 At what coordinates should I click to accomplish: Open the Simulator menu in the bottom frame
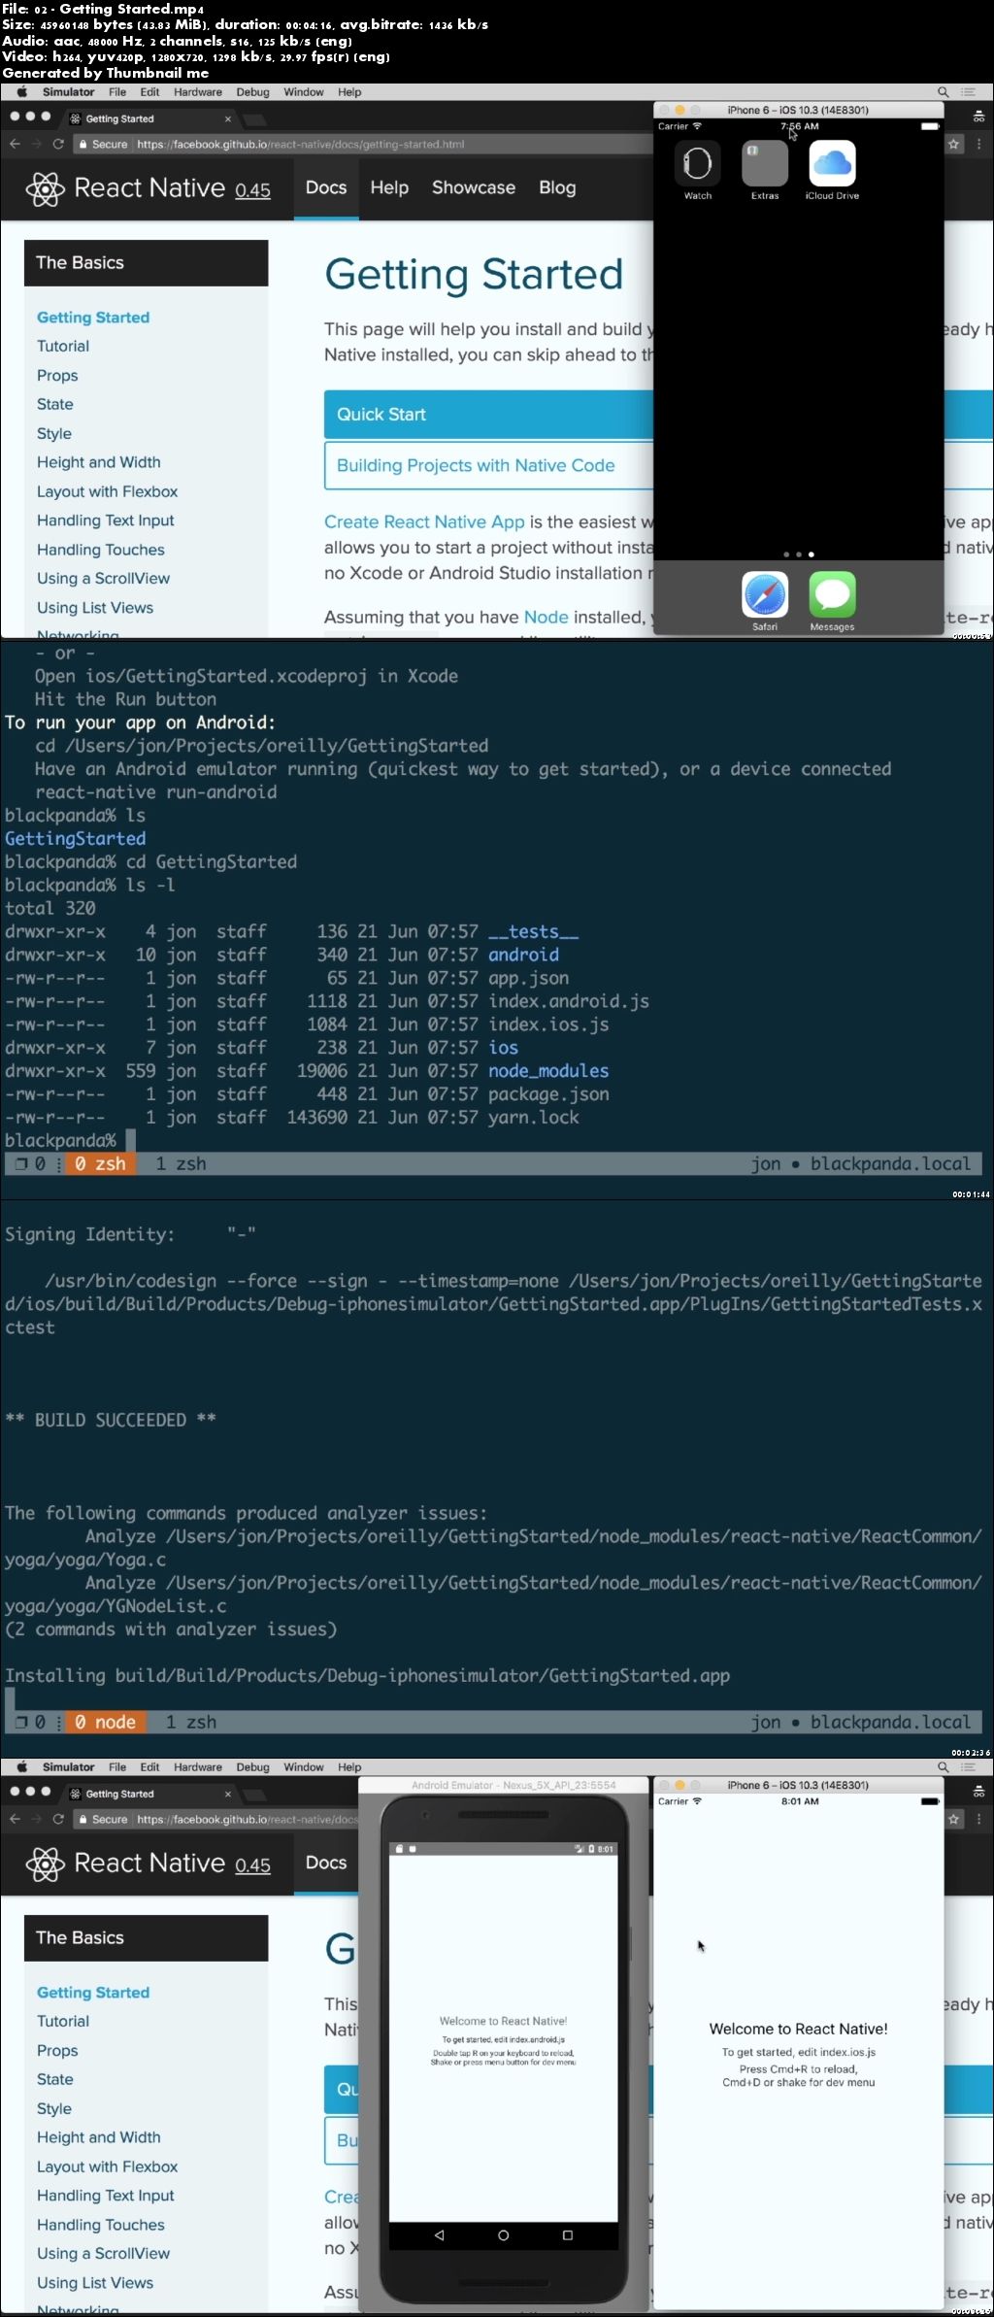point(68,1767)
